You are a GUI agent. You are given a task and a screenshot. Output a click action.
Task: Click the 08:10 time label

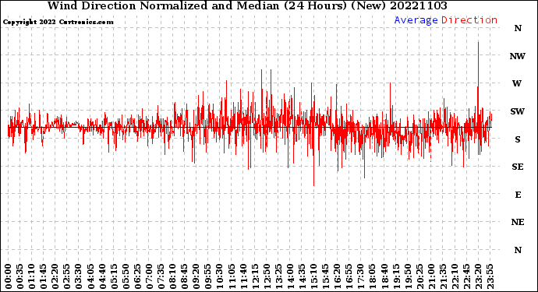(x=173, y=276)
